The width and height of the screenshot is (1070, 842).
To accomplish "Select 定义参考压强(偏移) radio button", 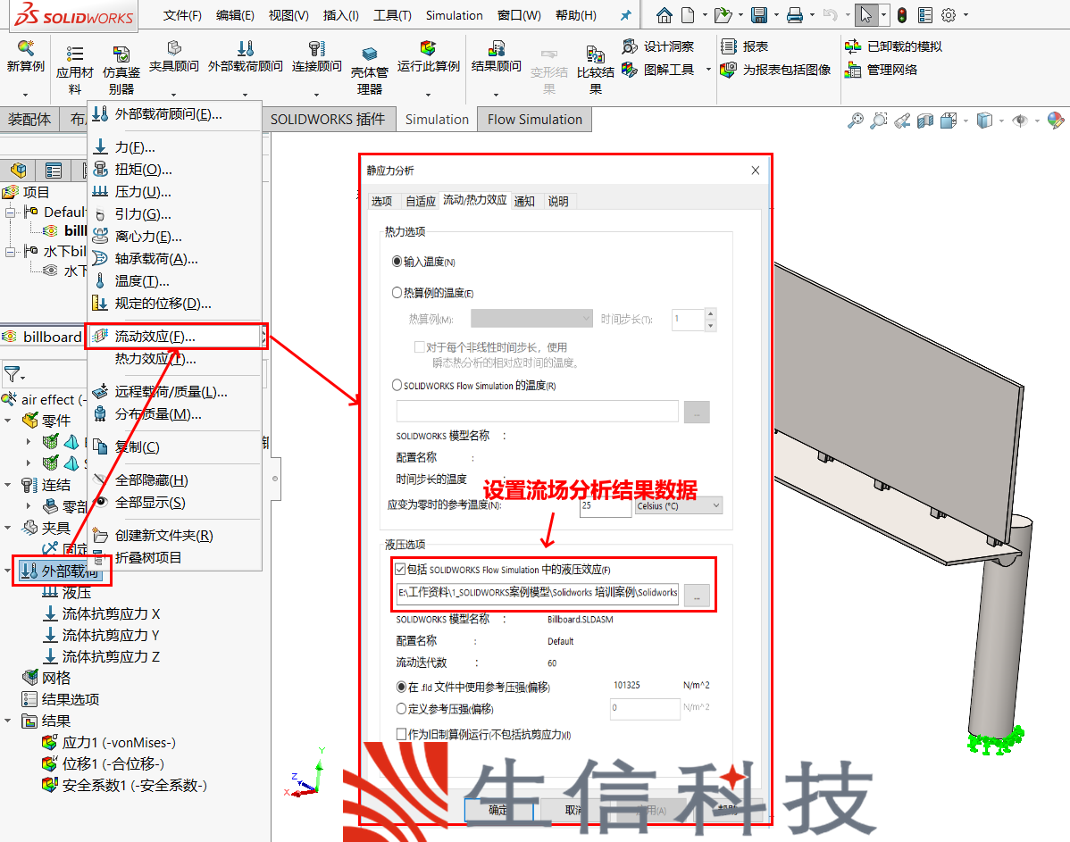I will [x=401, y=709].
